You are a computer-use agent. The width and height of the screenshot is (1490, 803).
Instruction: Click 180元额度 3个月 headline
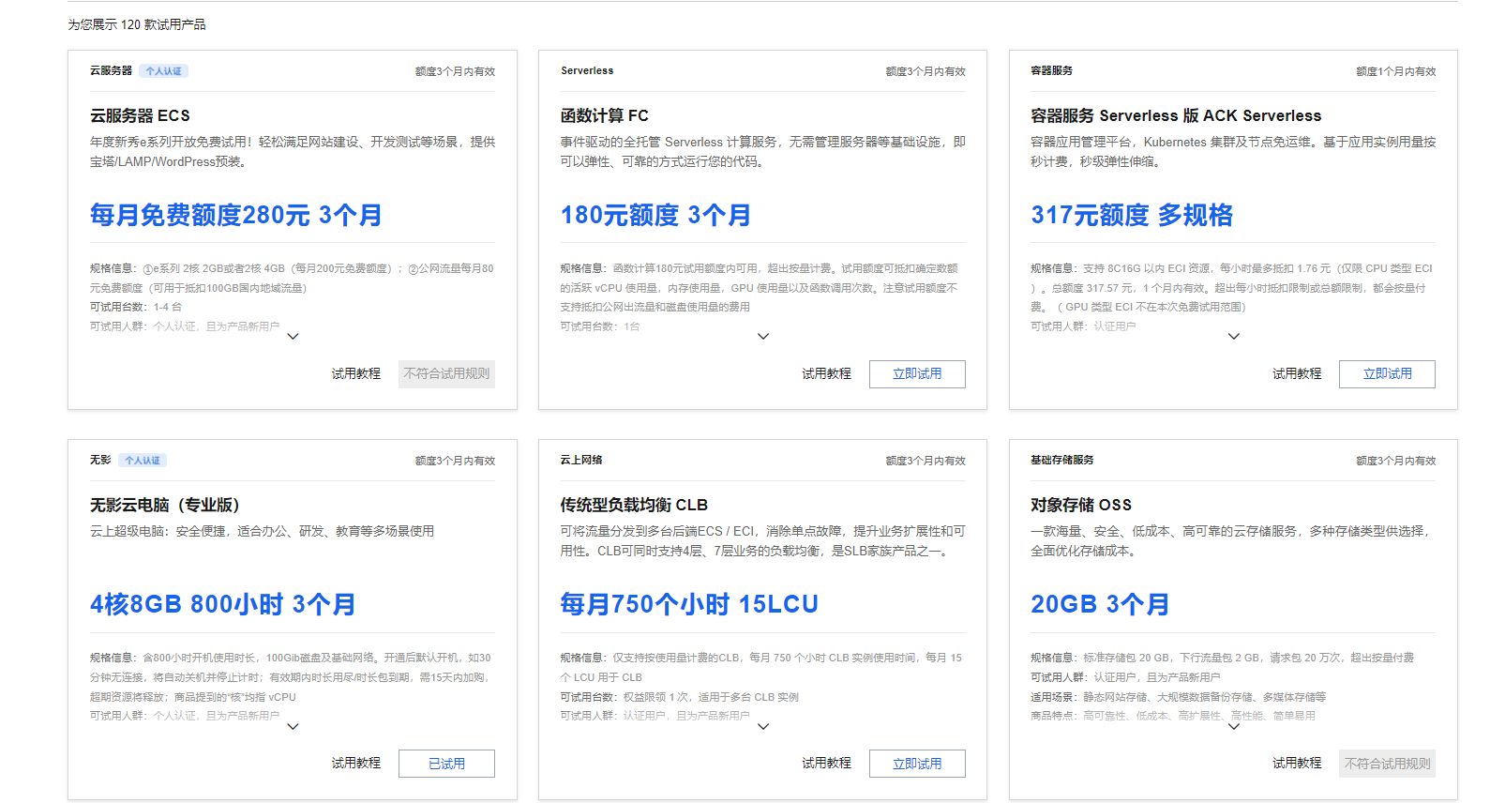[x=656, y=215]
